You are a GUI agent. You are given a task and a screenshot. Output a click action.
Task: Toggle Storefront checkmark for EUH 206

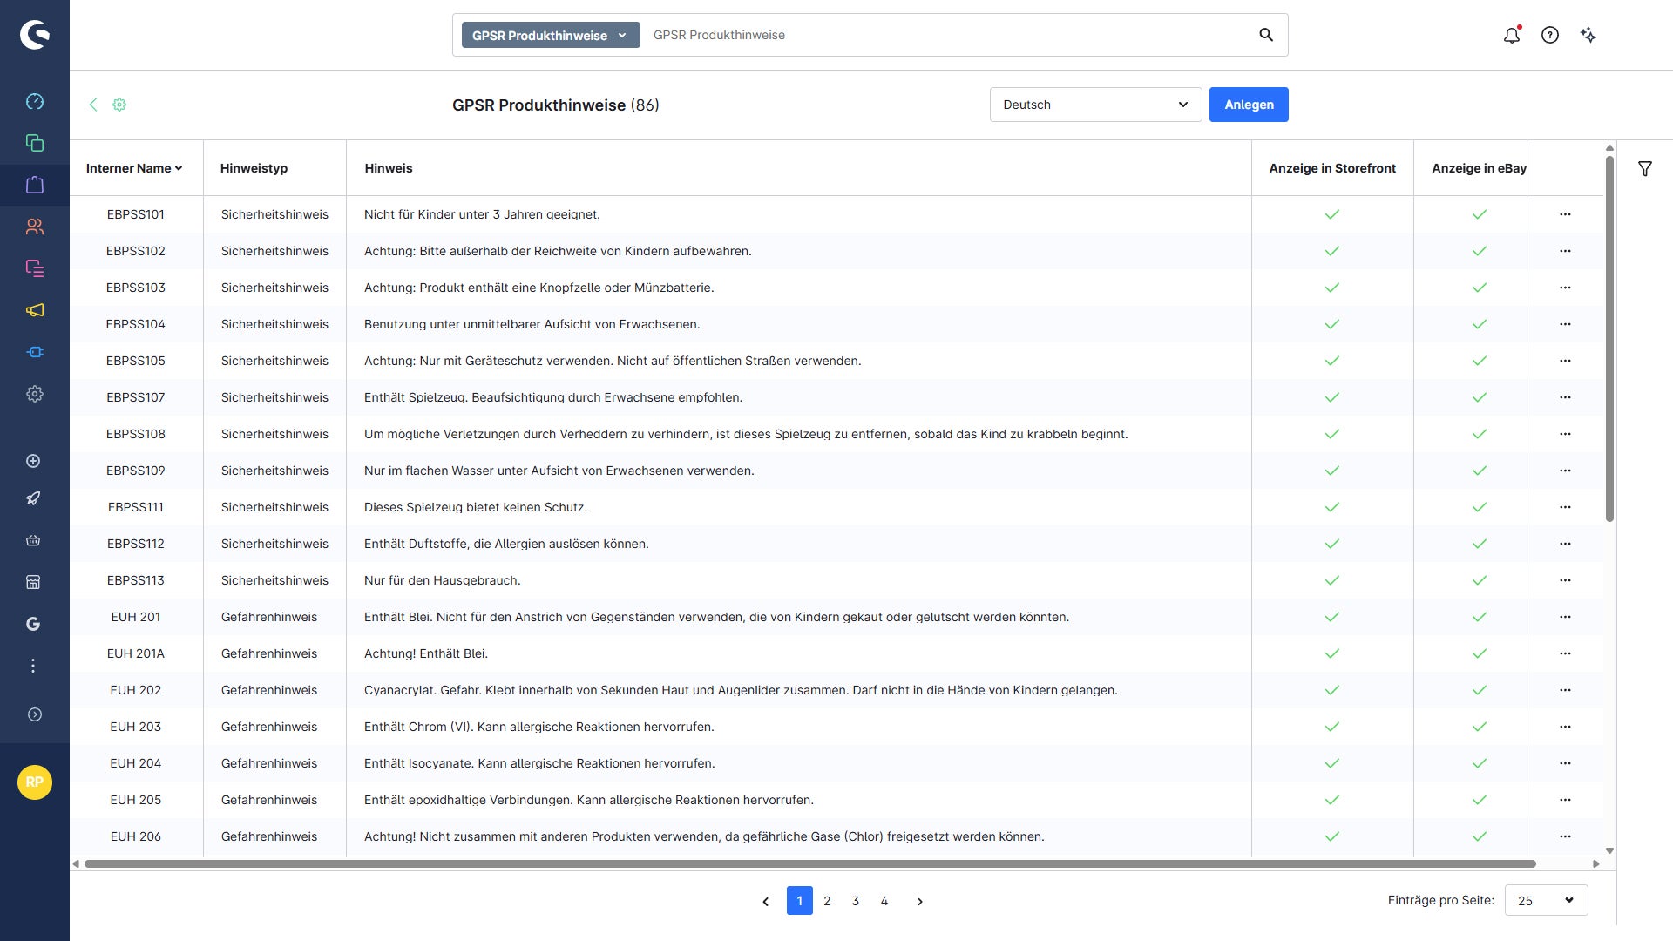(1332, 836)
